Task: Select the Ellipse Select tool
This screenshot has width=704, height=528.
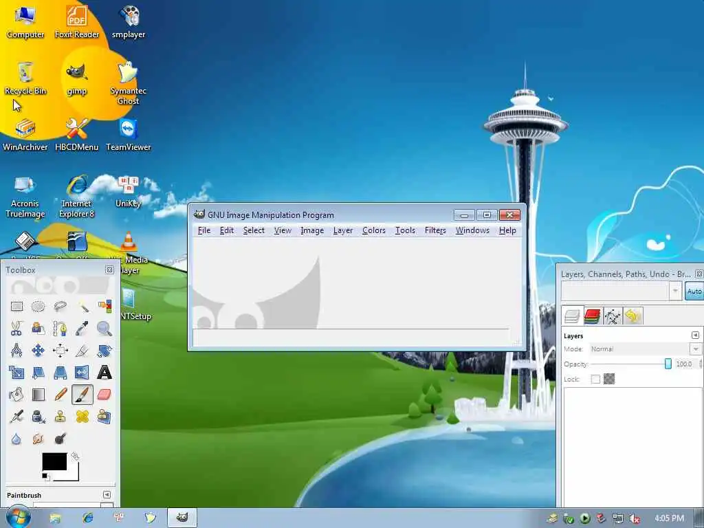Action: click(x=38, y=307)
